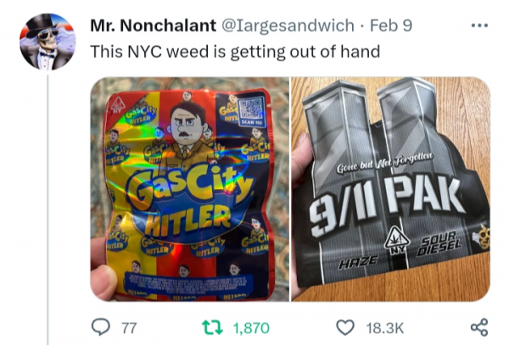Click the 18.3K likes count
Image resolution: width=509 pixels, height=345 pixels.
point(385,328)
